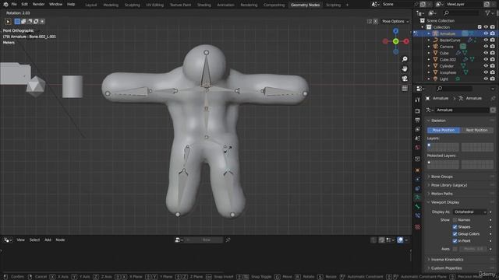Switch perspective/orthographic with the grid icon
This screenshot has width=499, height=280.
pos(405,88)
